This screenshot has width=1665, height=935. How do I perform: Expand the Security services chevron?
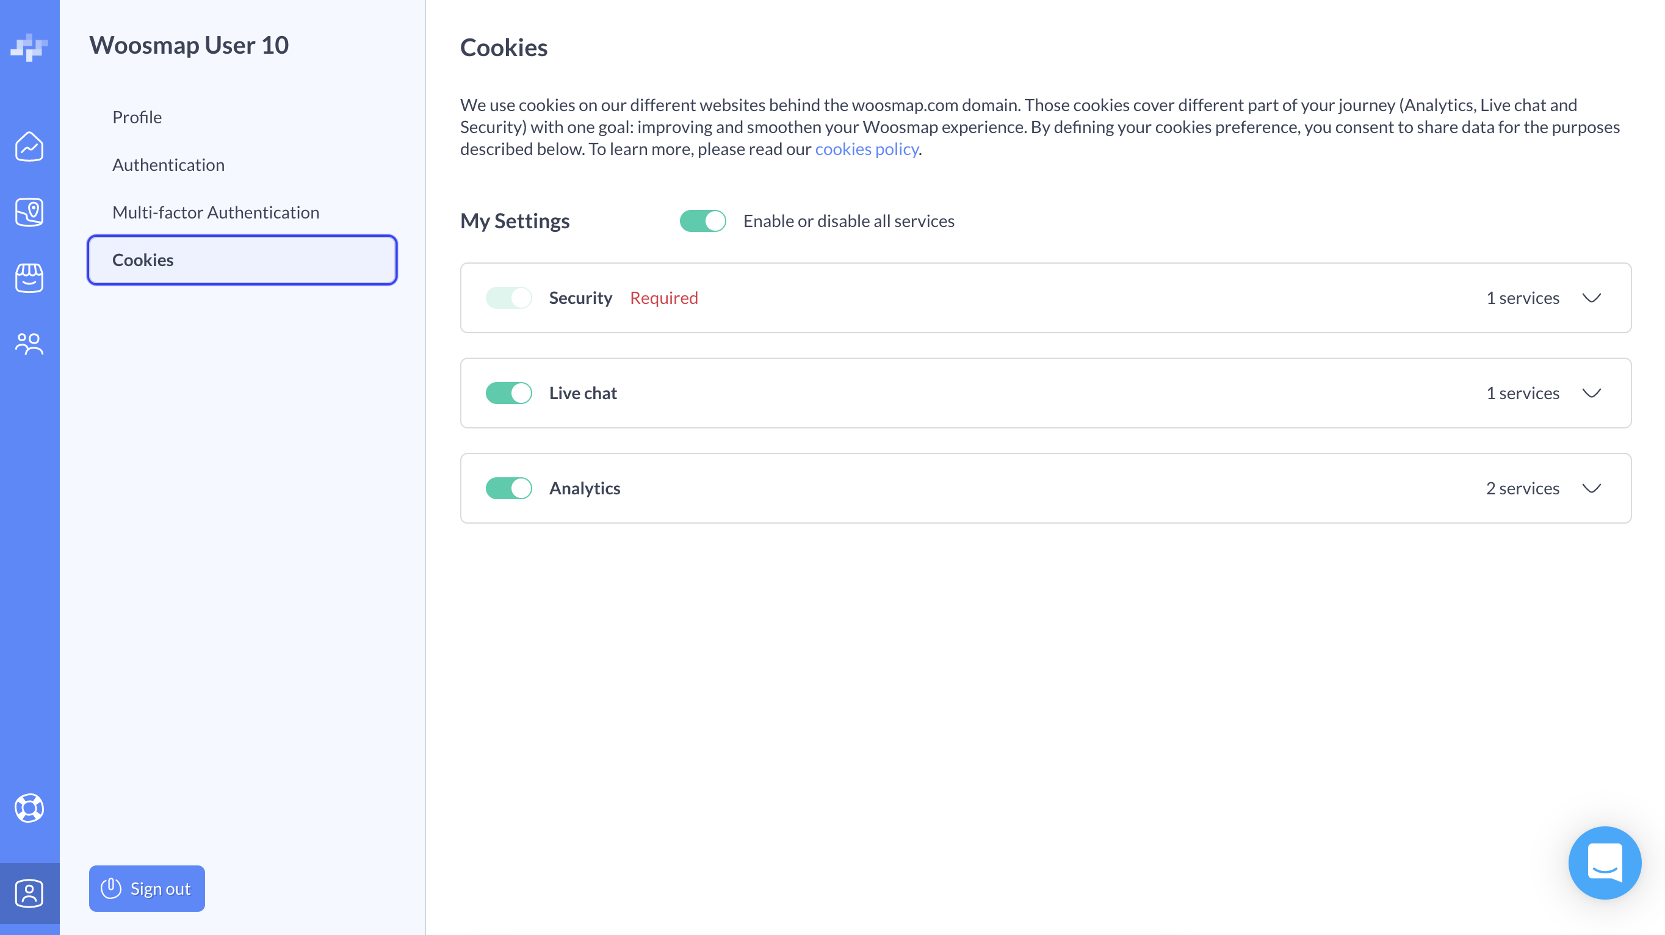point(1591,298)
